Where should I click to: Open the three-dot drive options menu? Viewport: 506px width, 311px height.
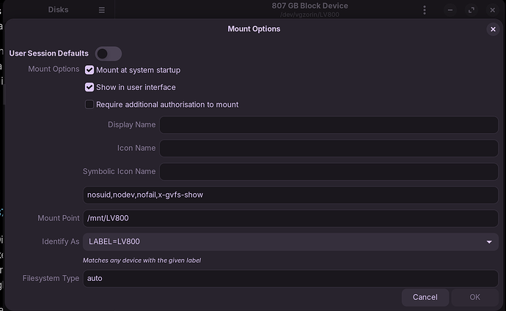click(425, 10)
